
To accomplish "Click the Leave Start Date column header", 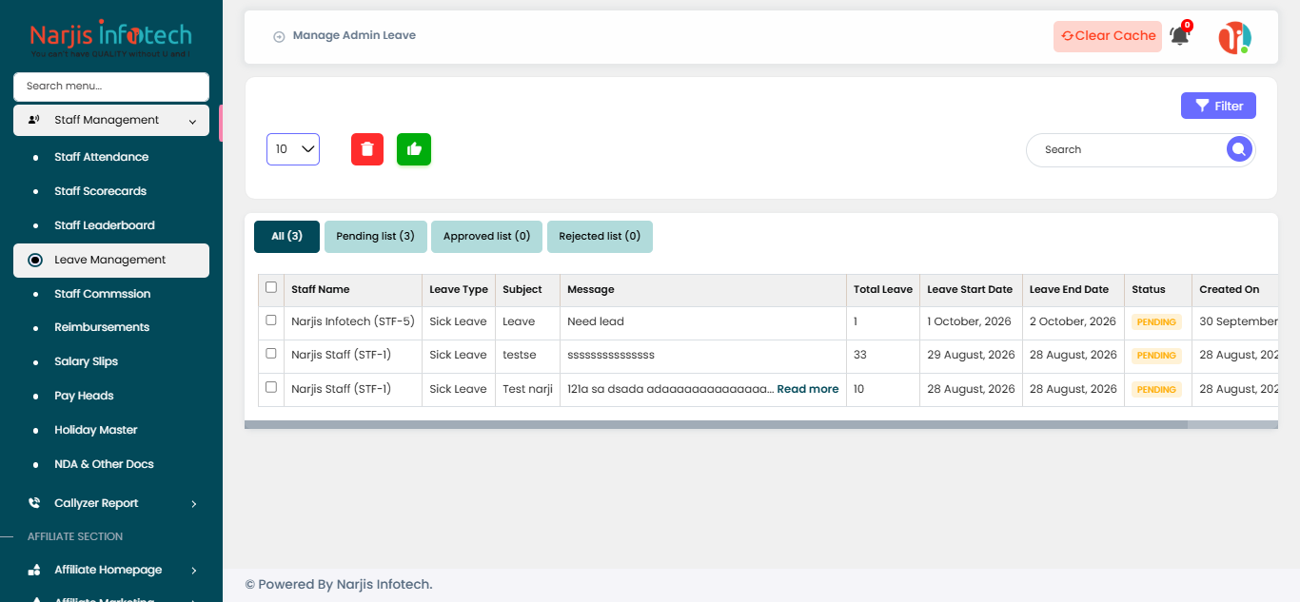I will 970,289.
